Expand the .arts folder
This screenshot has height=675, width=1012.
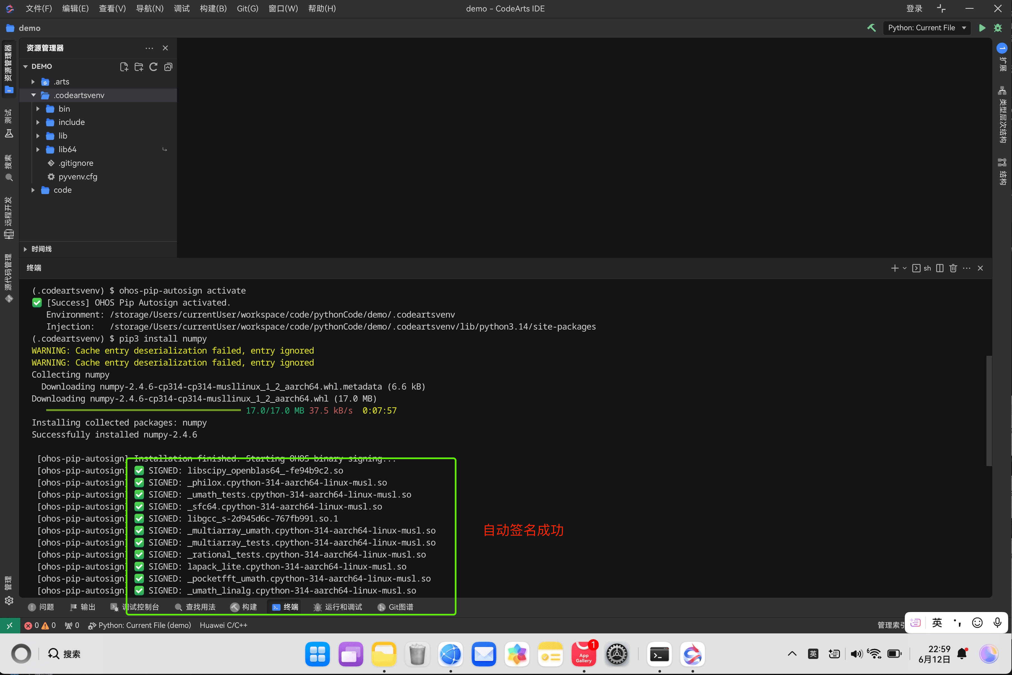(33, 82)
